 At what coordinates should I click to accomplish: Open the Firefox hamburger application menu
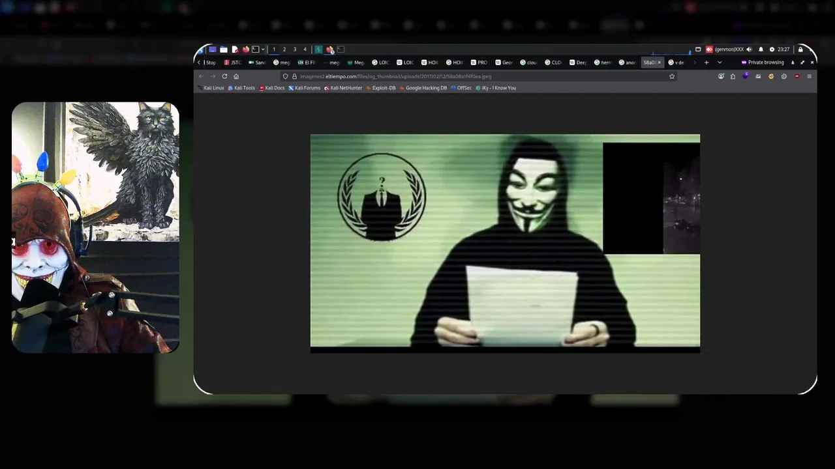(x=810, y=76)
